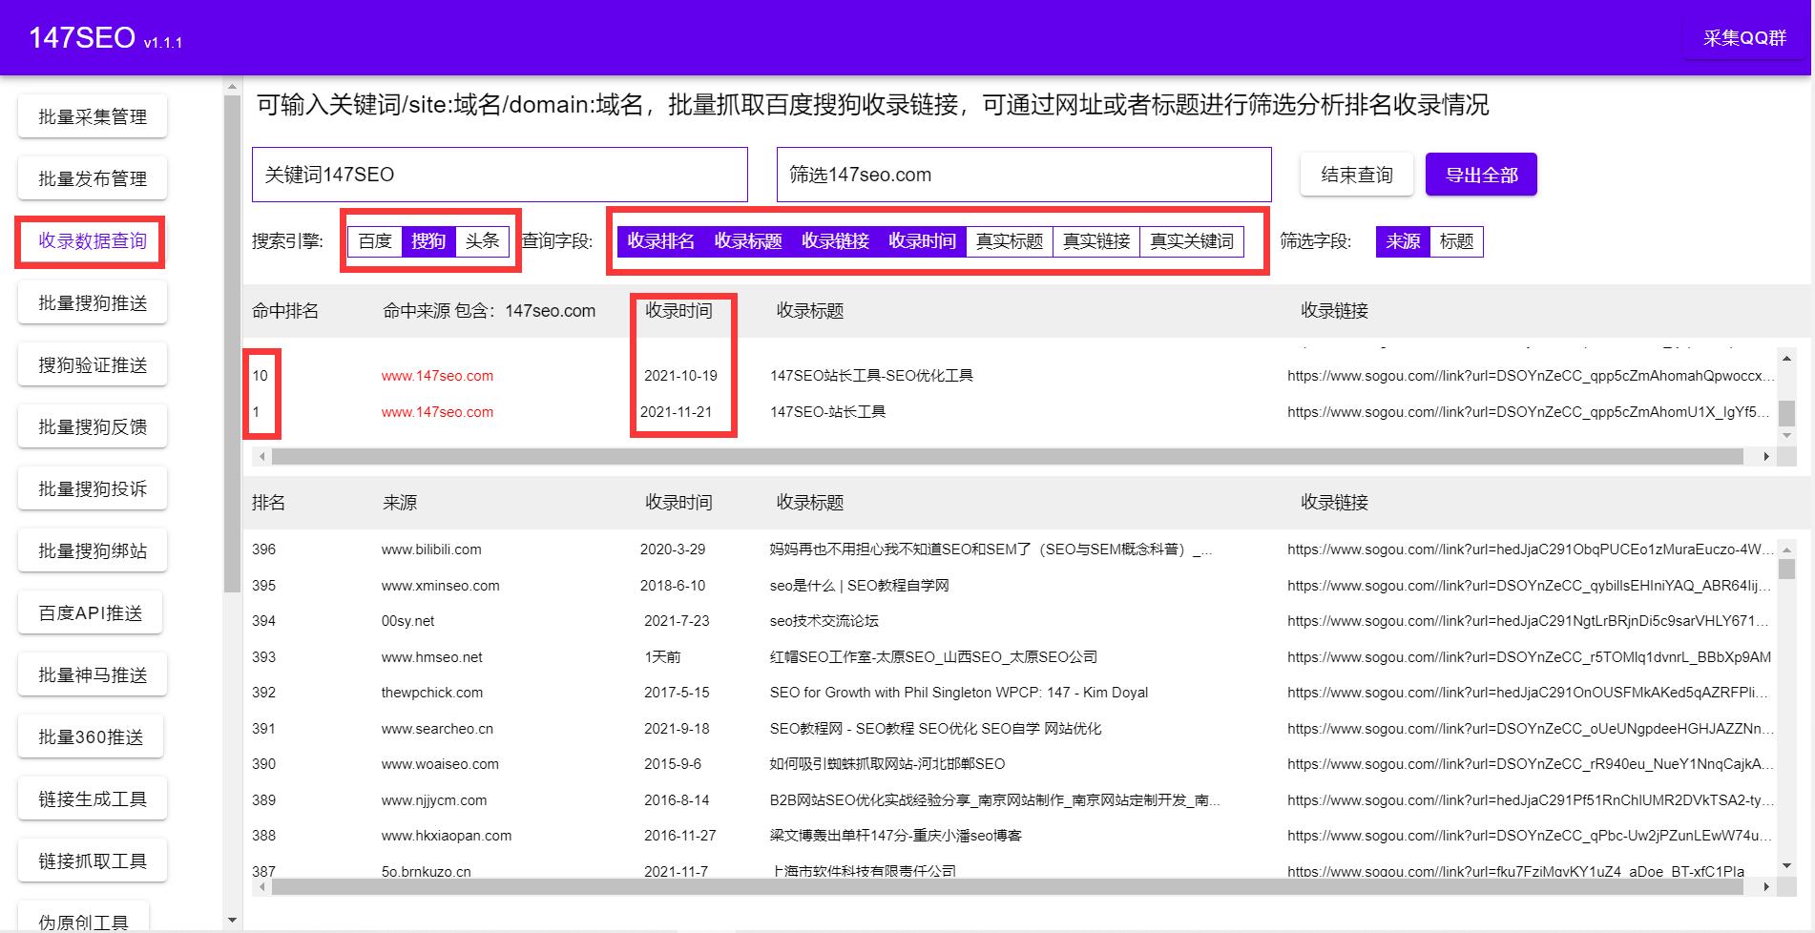Image resolution: width=1815 pixels, height=933 pixels.
Task: Click the keyword input field 关键词147SEO
Action: pyautogui.click(x=500, y=175)
